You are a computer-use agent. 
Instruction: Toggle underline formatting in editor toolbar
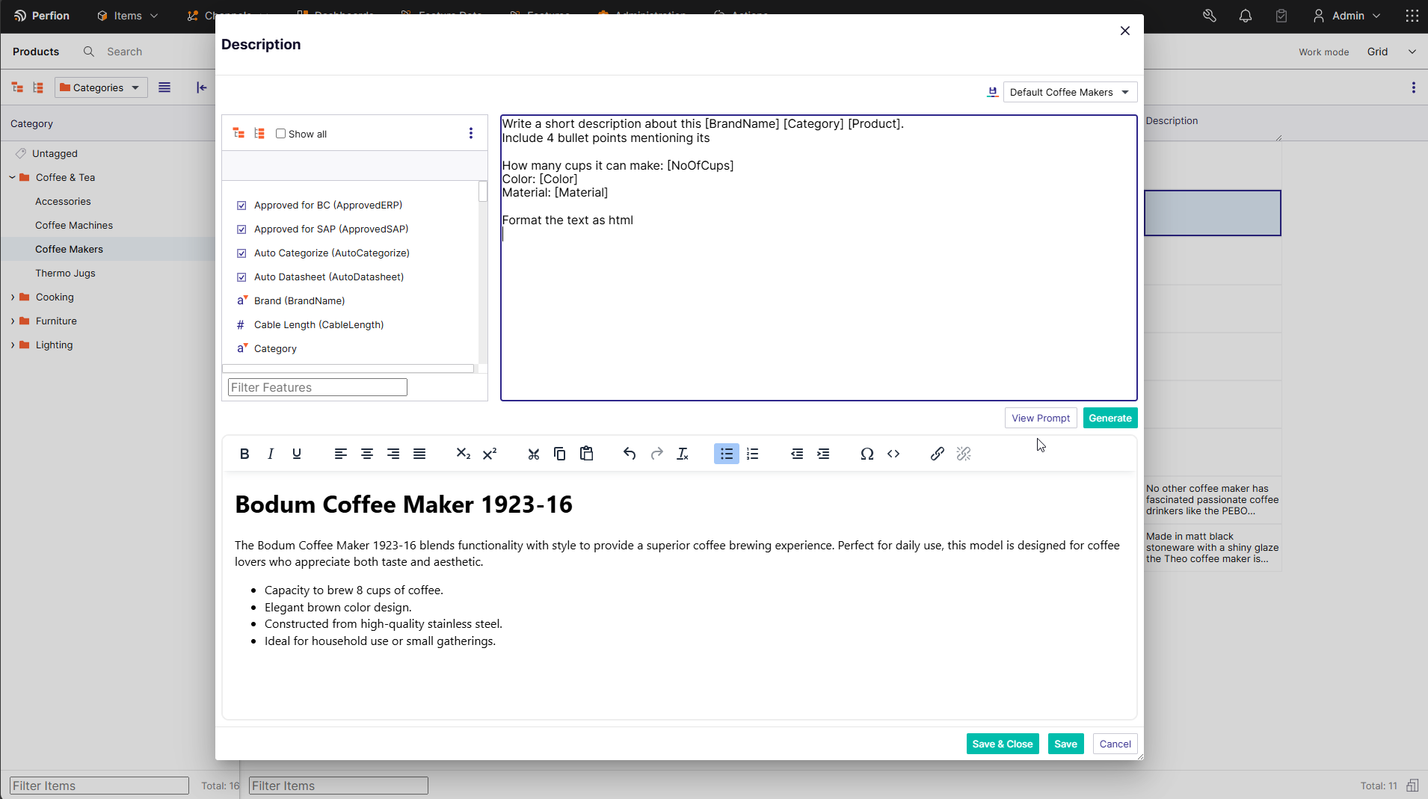[x=297, y=454]
